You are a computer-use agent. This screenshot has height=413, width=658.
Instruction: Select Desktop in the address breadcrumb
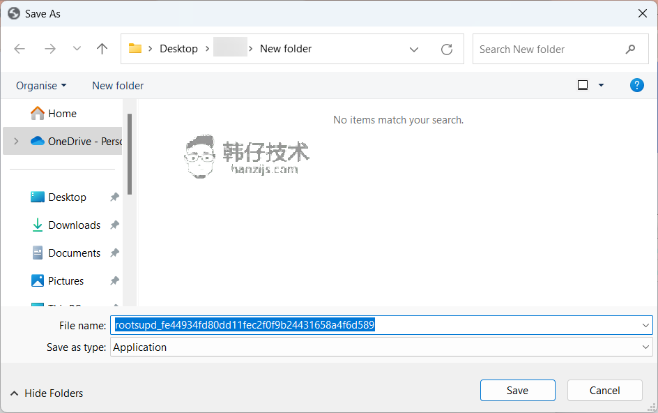tap(178, 49)
